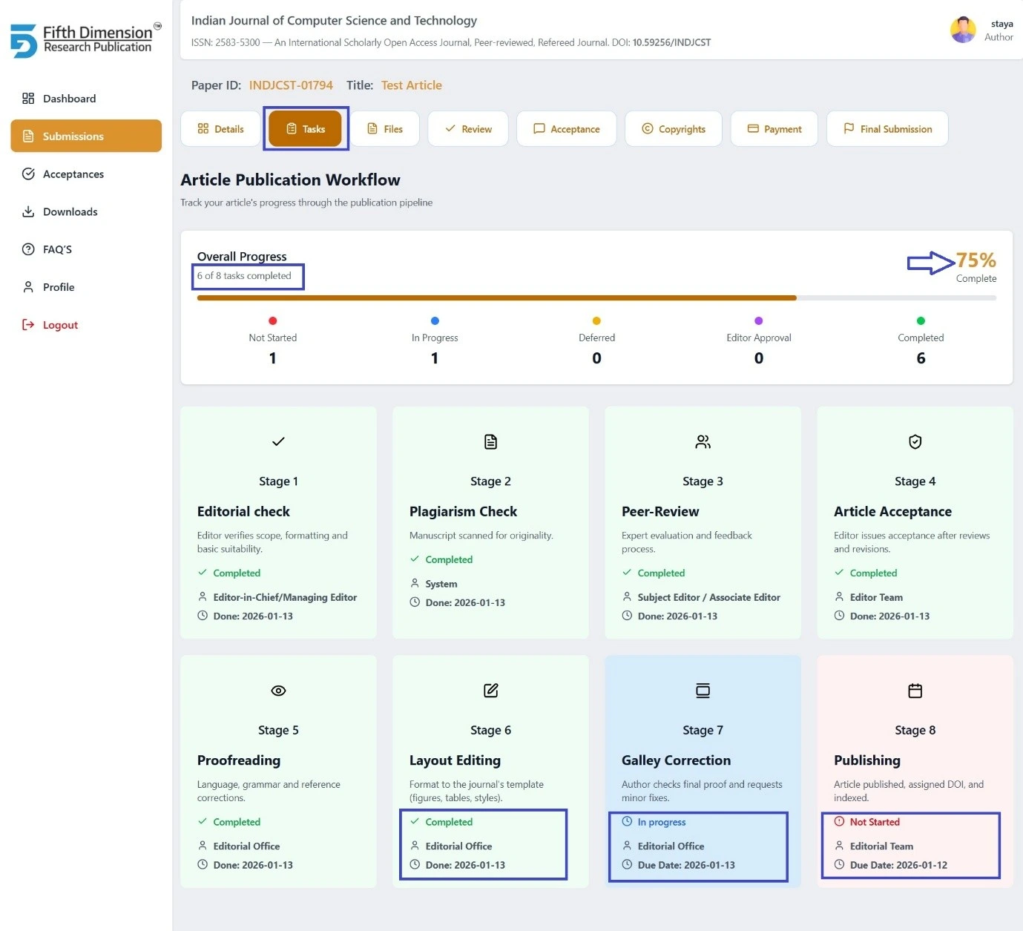Click the person icon beside Editor Team

(x=839, y=596)
